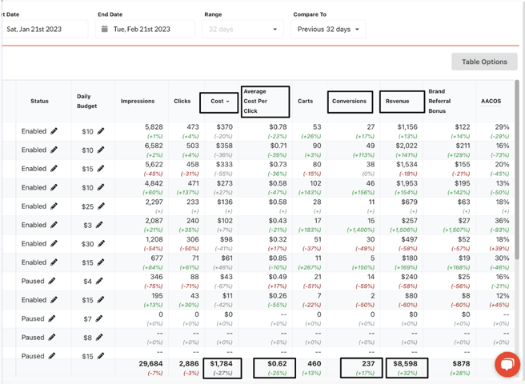Viewport: 525px width, 384px height.
Task: Click the Brand Referral Bonus header
Action: pyautogui.click(x=439, y=101)
